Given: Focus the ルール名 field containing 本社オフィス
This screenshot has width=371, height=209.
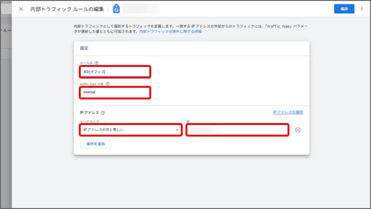Looking at the screenshot, I should click(x=114, y=72).
